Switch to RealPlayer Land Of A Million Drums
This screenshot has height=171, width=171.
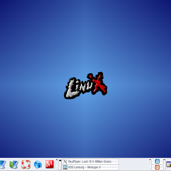(x=91, y=162)
